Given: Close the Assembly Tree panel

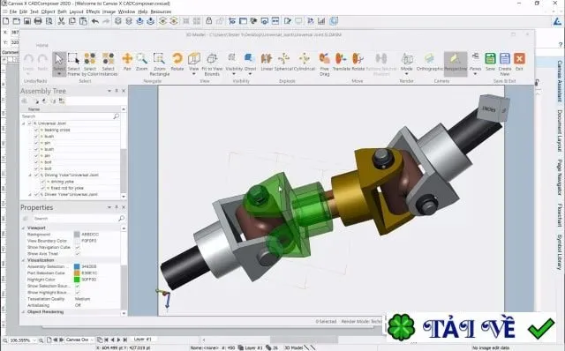Looking at the screenshot, I should click(124, 91).
